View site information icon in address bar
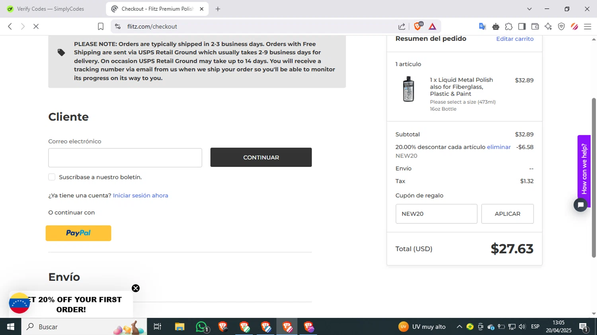Screen dimensions: 597x335 [118, 26]
